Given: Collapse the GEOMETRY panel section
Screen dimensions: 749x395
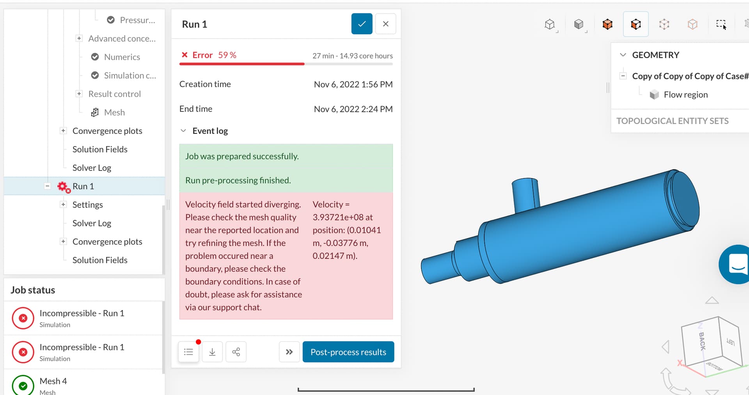Looking at the screenshot, I should pyautogui.click(x=623, y=55).
